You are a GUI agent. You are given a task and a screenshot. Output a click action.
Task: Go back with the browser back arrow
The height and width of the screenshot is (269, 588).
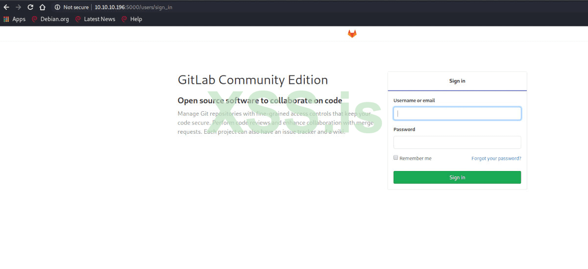(x=6, y=7)
